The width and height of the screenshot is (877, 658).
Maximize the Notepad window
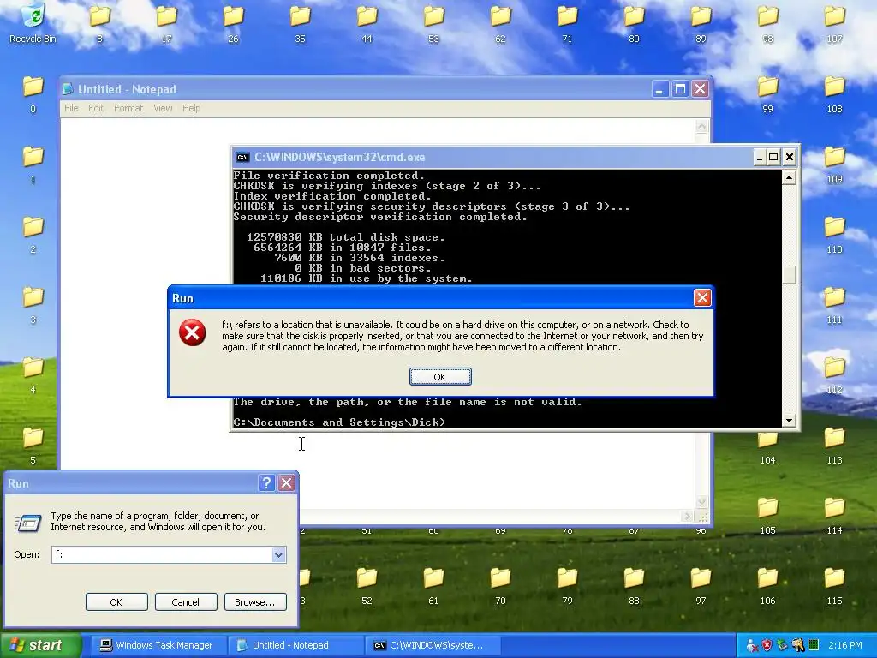point(680,89)
